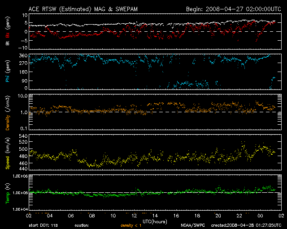Click the '0.1' tick on the Density axis
The image size is (287, 229).
tap(24, 129)
